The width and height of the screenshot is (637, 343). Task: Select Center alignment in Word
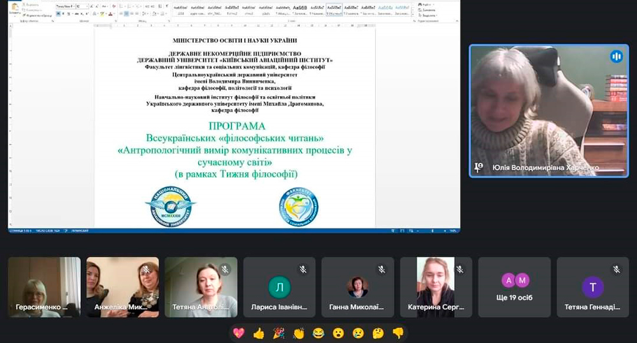tap(126, 14)
